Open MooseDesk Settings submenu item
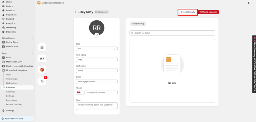Viewport: 256px width, 122px height. click(10, 96)
